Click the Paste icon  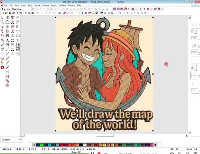point(33,13)
